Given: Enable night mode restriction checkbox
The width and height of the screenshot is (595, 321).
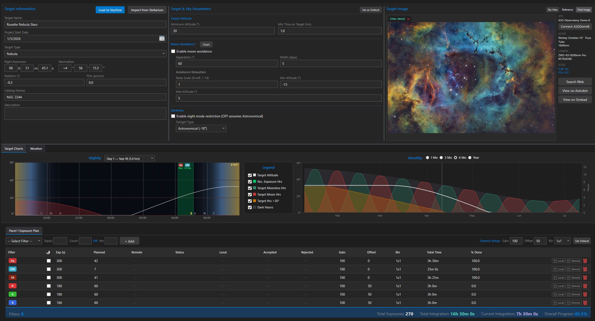Looking at the screenshot, I should (x=173, y=116).
